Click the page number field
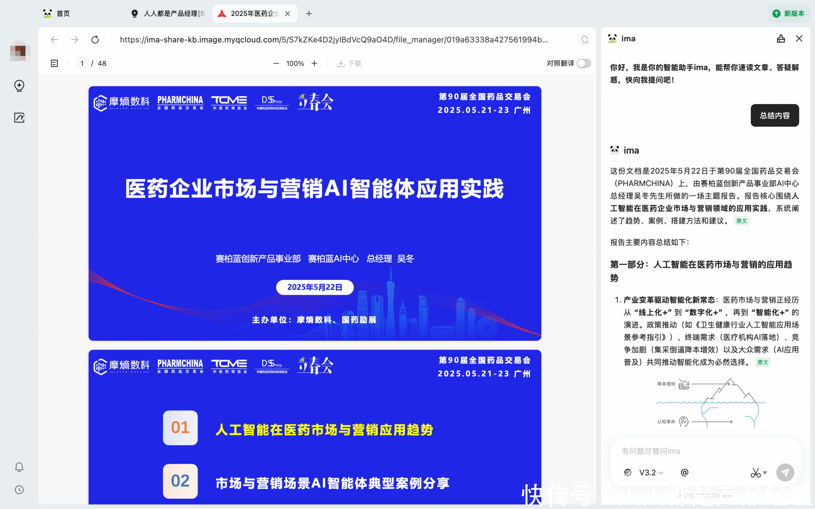815x509 pixels. pos(82,63)
